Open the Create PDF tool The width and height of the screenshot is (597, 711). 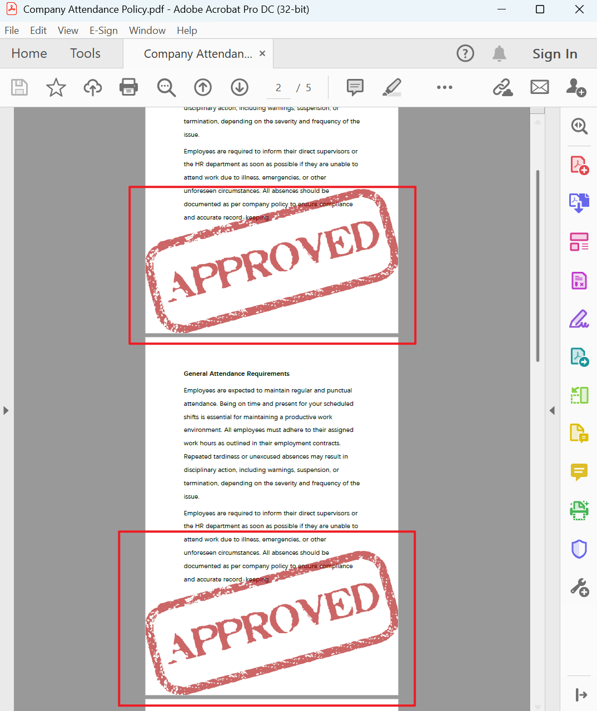(579, 165)
